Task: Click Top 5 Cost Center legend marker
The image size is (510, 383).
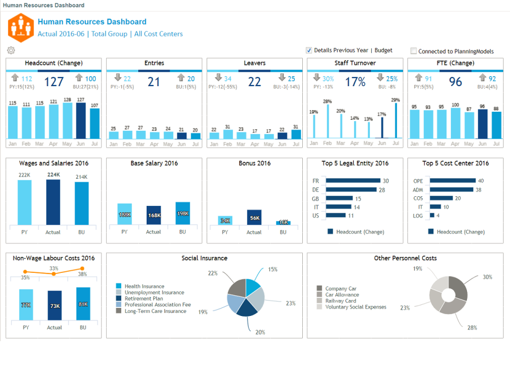Action: pyautogui.click(x=431, y=231)
